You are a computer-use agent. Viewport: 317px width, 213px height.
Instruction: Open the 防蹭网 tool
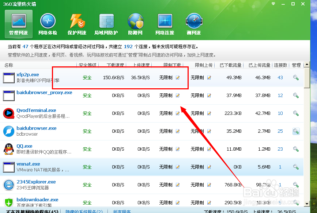pyautogui.click(x=135, y=24)
